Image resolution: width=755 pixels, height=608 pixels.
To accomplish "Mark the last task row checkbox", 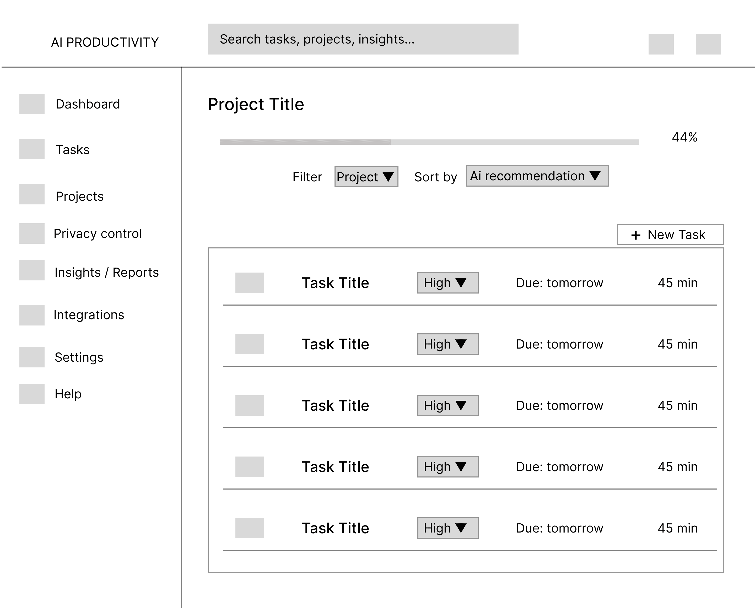I will (250, 528).
